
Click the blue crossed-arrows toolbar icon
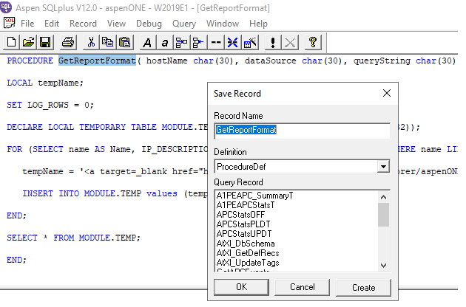click(232, 42)
